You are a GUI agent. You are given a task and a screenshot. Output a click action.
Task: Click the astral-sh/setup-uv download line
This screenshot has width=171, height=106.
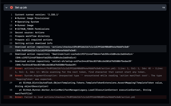tap(74, 63)
